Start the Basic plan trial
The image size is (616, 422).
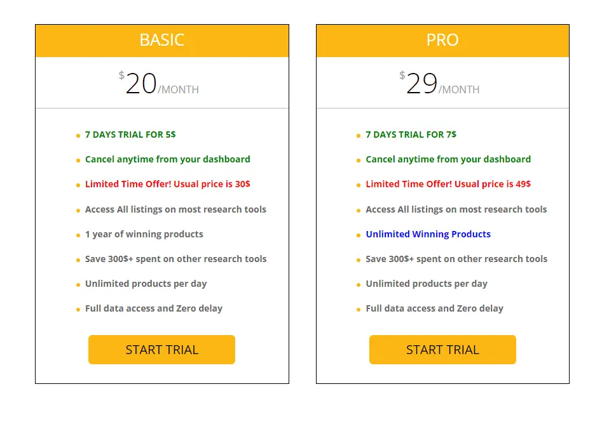(161, 350)
